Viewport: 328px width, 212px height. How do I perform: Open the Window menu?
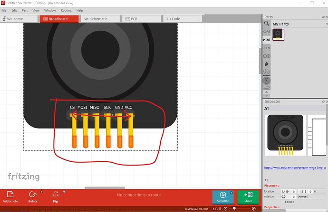[x=50, y=10]
